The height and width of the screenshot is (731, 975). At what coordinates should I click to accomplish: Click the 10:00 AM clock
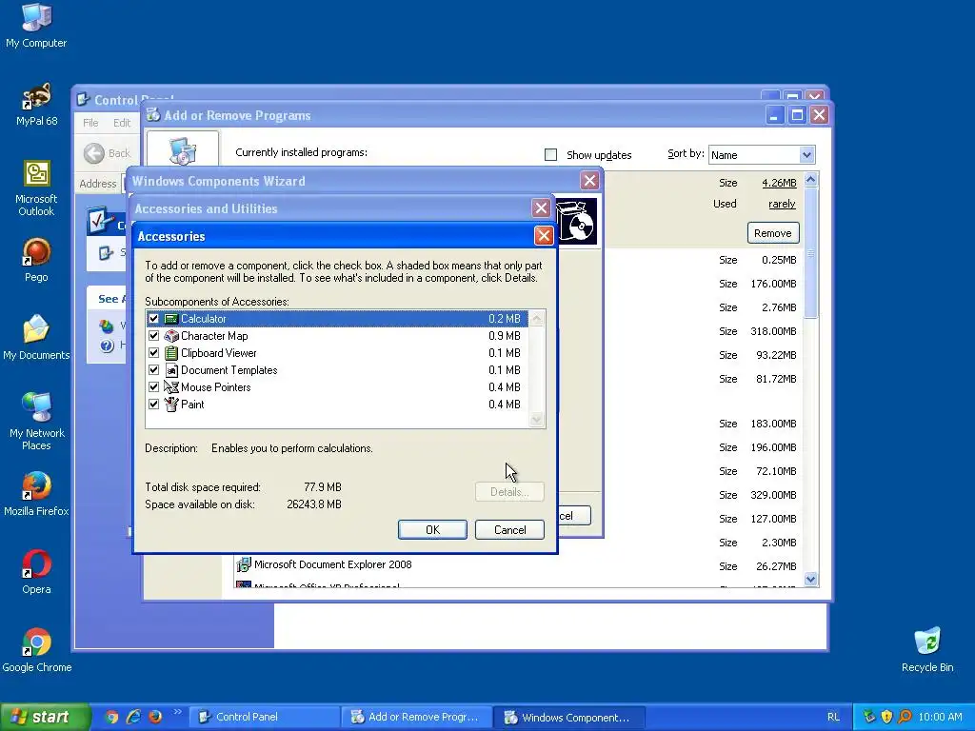coord(940,717)
